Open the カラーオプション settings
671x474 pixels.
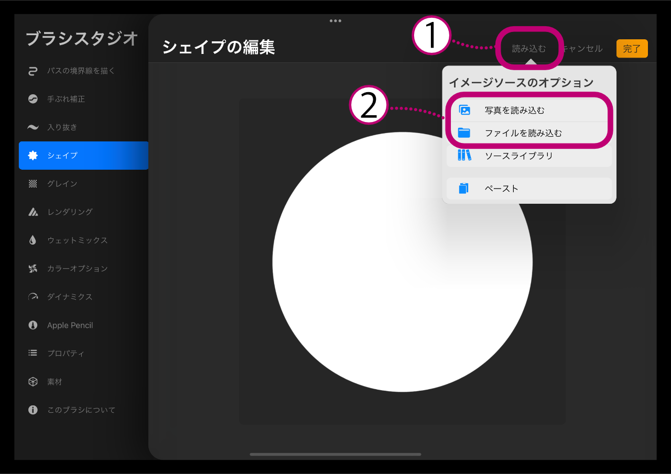(x=83, y=269)
